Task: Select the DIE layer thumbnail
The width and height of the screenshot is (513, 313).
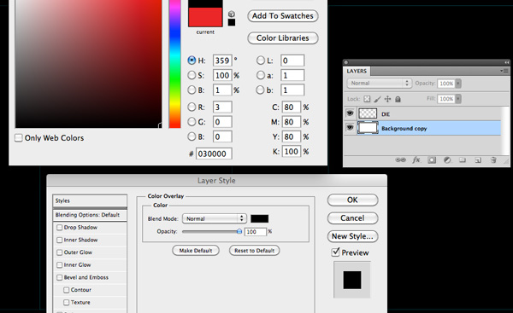Action: 368,113
